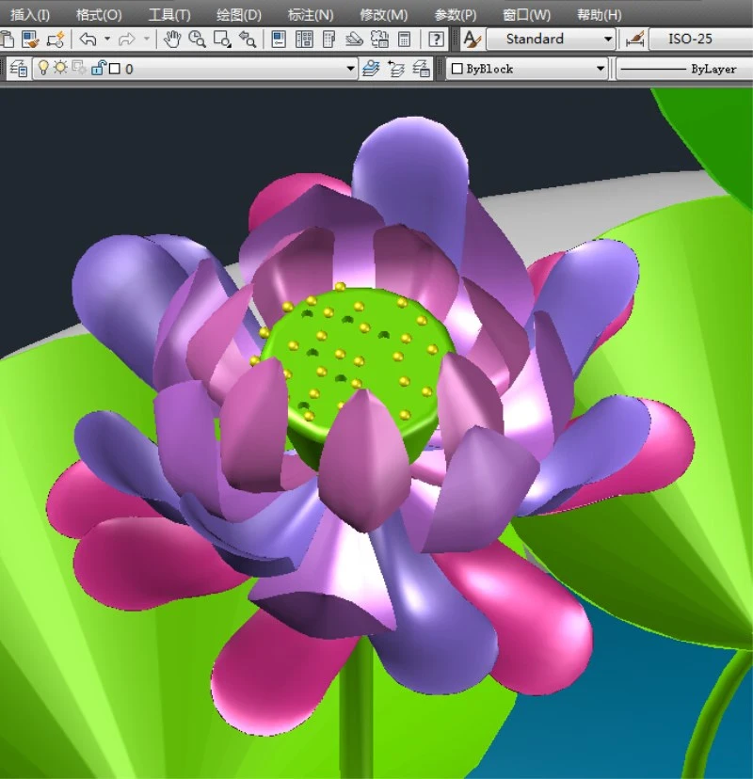Open the 修改(M) menu
Screen dimensions: 753x779
click(x=384, y=15)
